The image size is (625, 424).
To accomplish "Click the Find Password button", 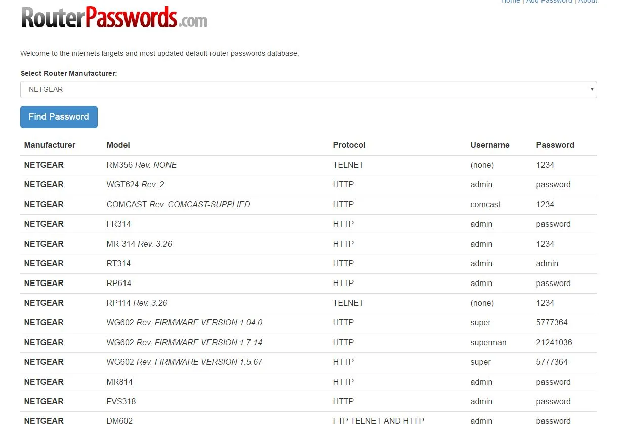I will click(x=59, y=117).
